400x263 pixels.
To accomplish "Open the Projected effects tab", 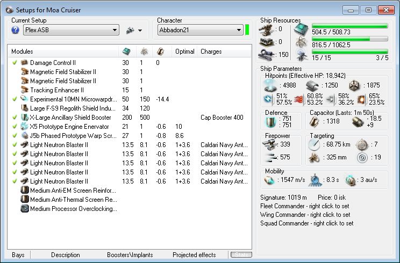I will 194,255.
